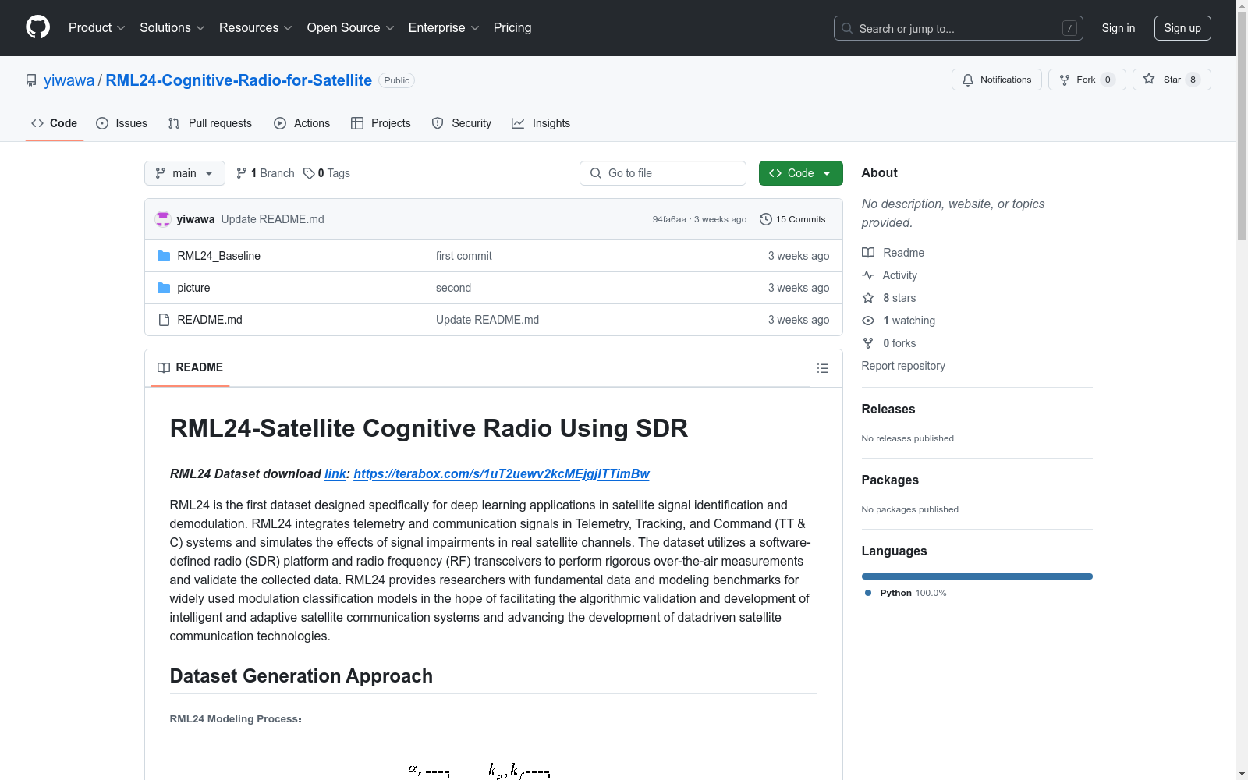This screenshot has width=1248, height=780.
Task: Open the Pricing page
Action: pos(512,27)
